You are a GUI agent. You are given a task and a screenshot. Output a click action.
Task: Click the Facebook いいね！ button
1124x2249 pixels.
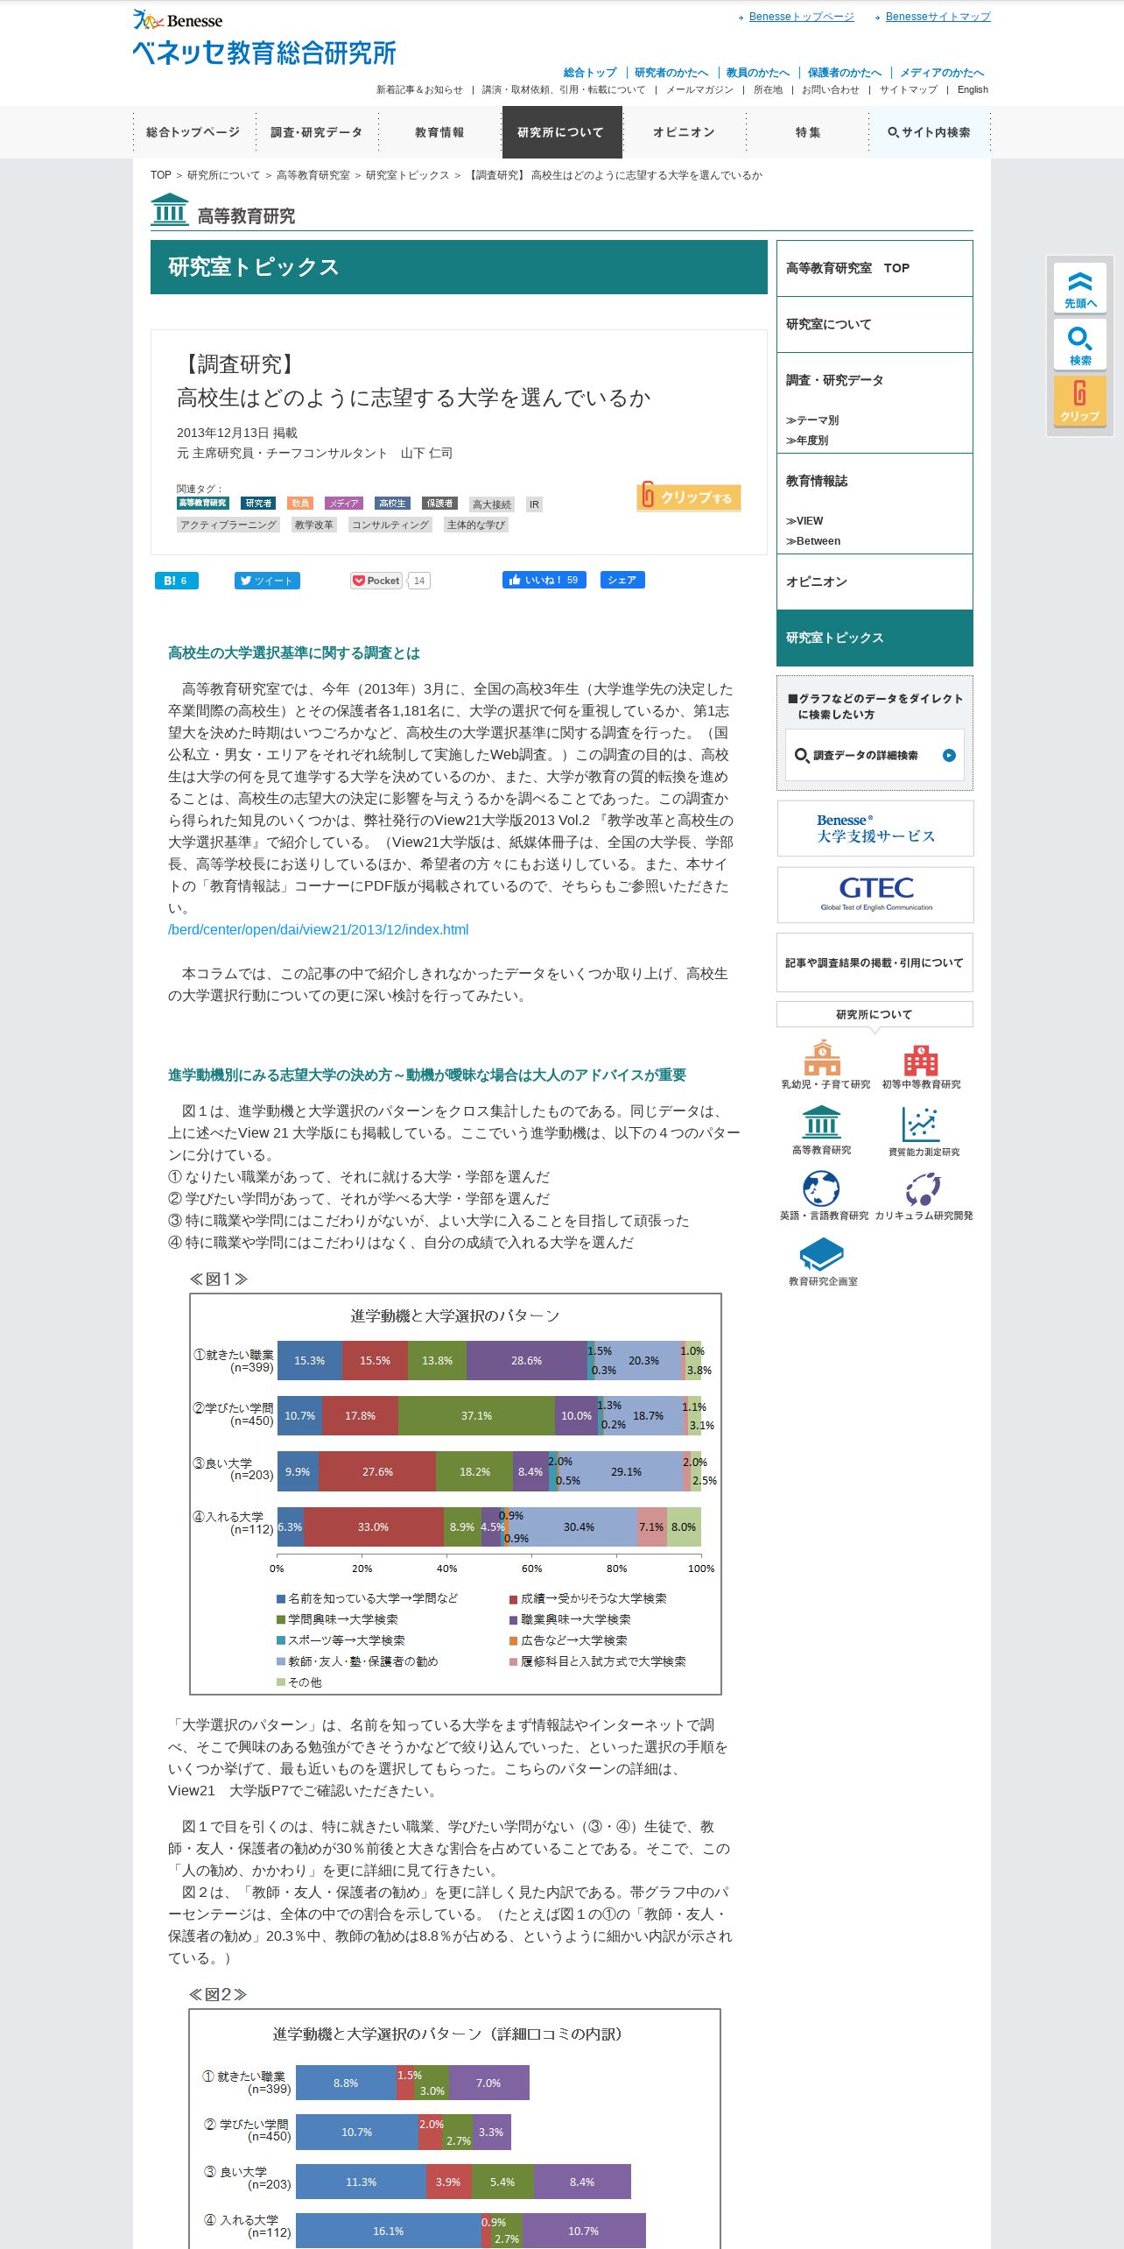[544, 580]
